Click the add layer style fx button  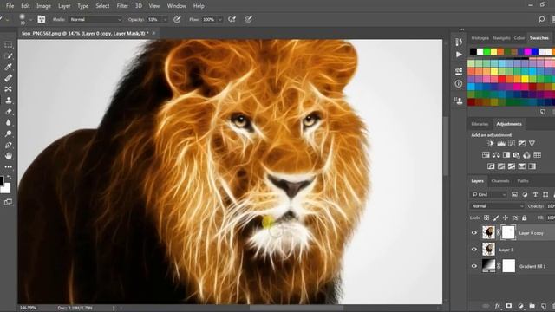(x=498, y=306)
